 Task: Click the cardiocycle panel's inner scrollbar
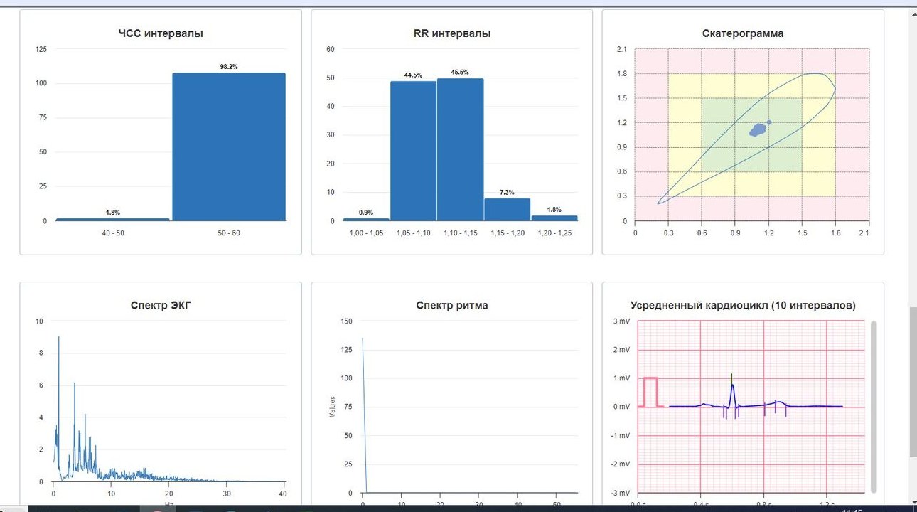tap(874, 405)
